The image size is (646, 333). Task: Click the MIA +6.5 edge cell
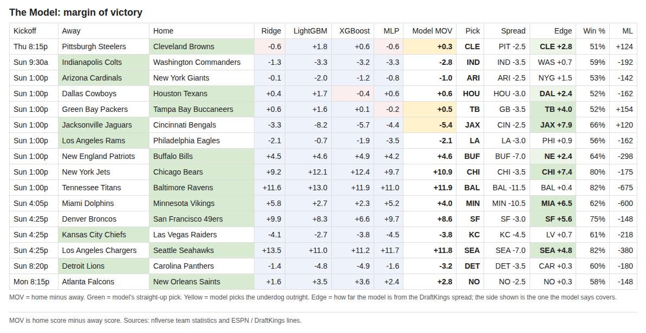(553, 203)
